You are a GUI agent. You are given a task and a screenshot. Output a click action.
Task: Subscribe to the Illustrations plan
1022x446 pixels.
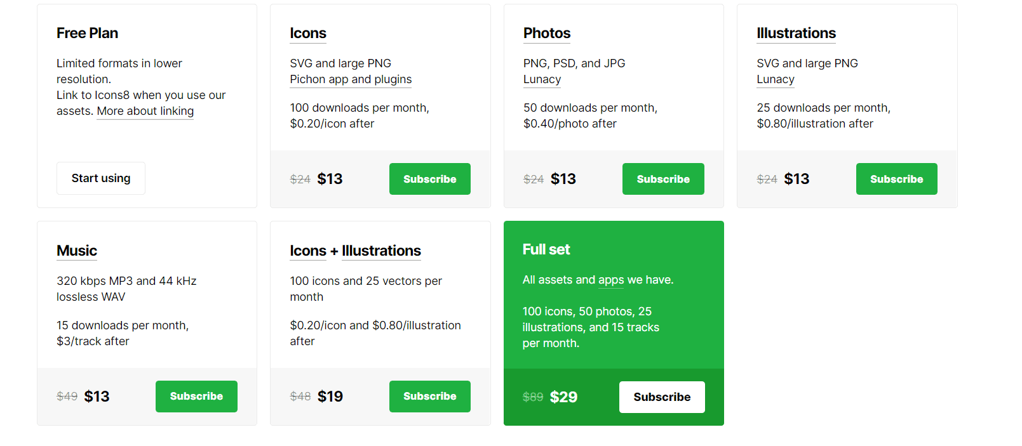896,178
